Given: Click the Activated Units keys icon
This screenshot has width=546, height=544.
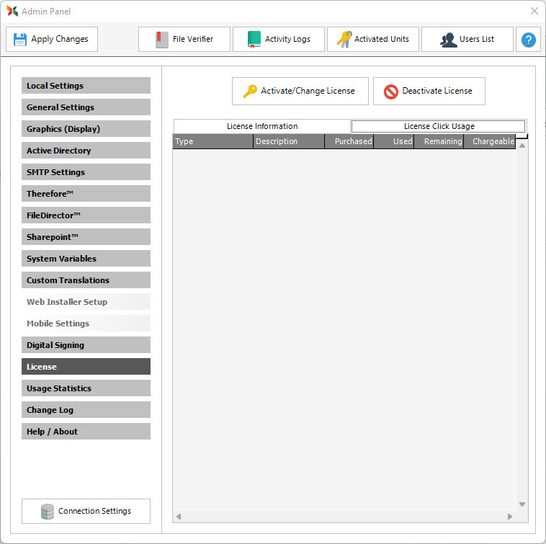Looking at the screenshot, I should tap(344, 40).
